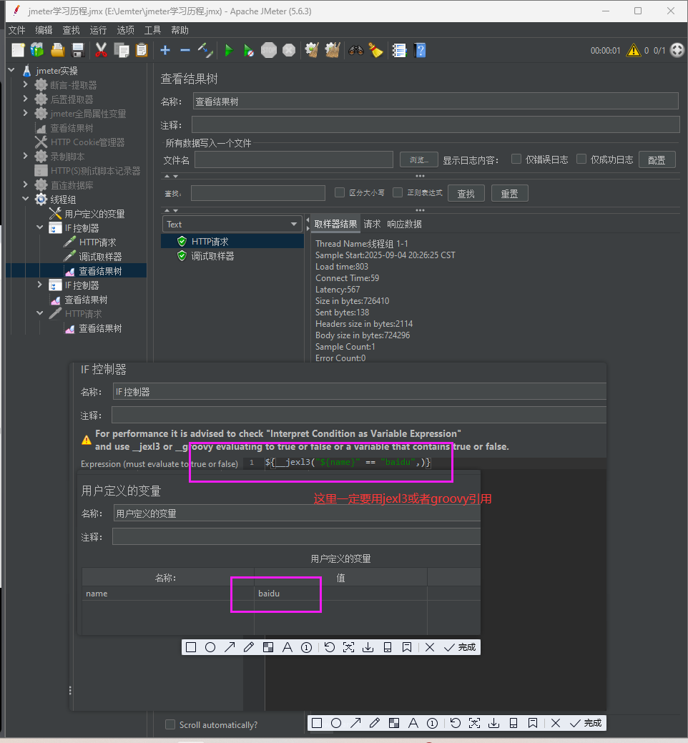Select HTTP Cookie管理器 in the tree
Screen dimensions: 688x743
tap(88, 142)
